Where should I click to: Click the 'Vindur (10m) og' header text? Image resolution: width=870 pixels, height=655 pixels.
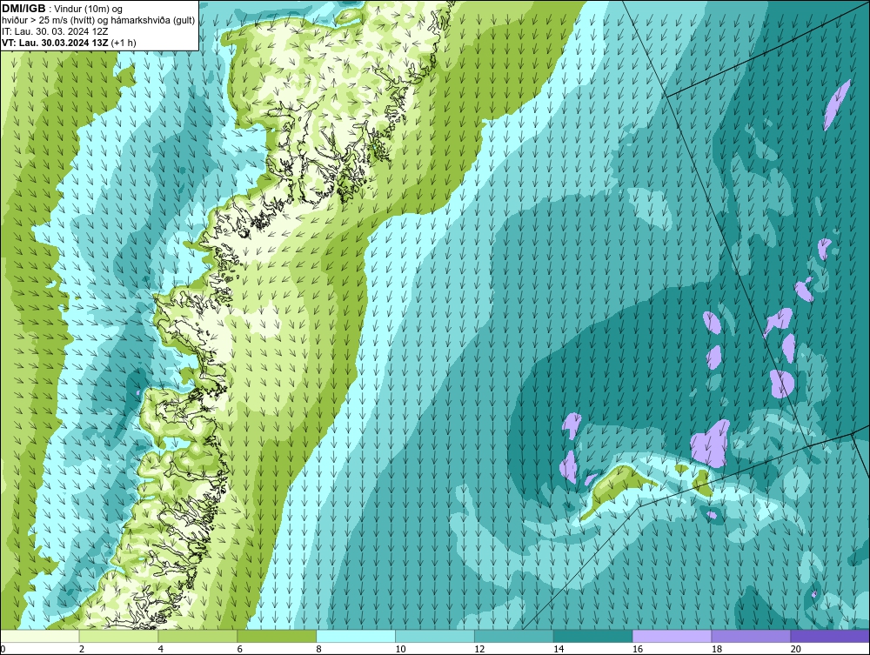coord(90,10)
